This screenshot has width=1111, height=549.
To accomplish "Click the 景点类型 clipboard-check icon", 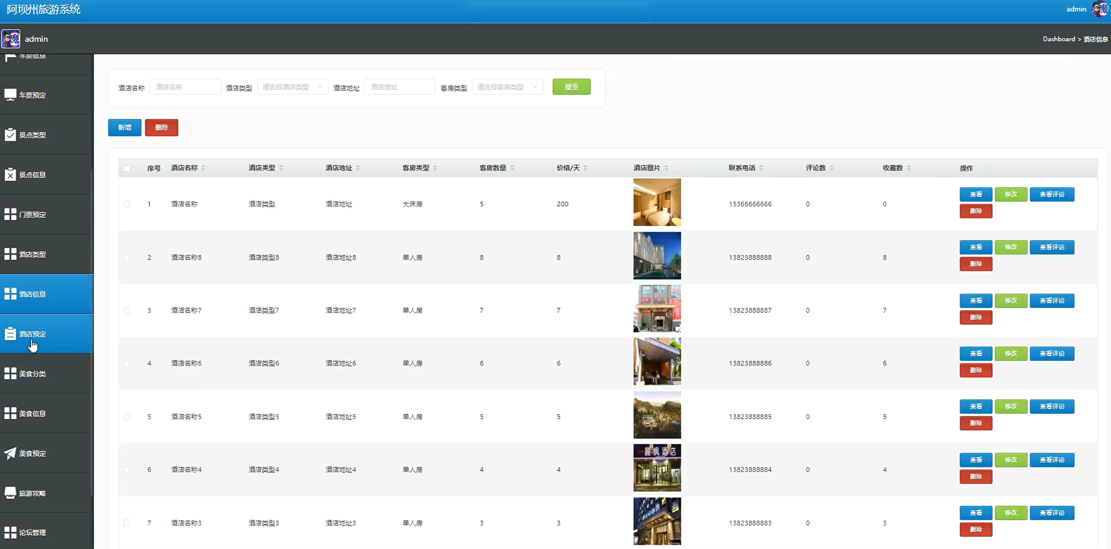I will 10,135.
